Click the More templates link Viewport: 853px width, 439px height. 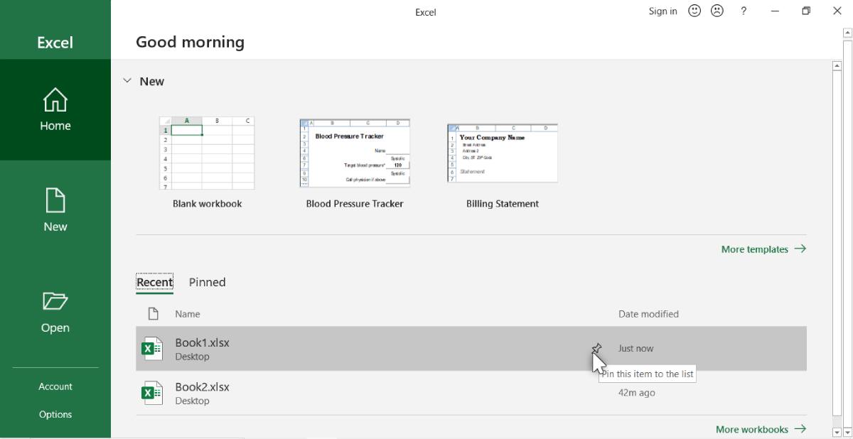(763, 249)
